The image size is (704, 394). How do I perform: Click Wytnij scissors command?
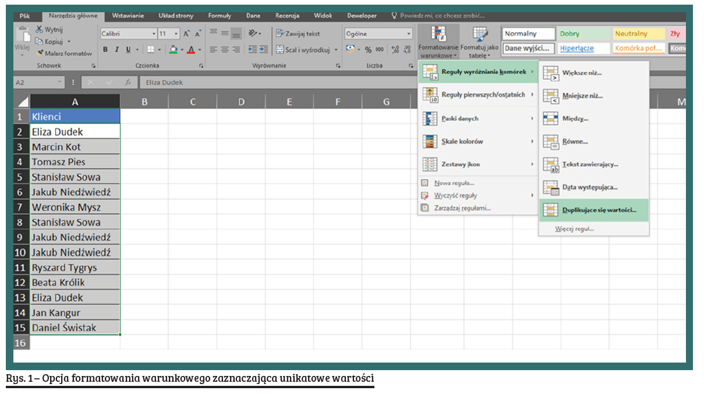click(49, 30)
